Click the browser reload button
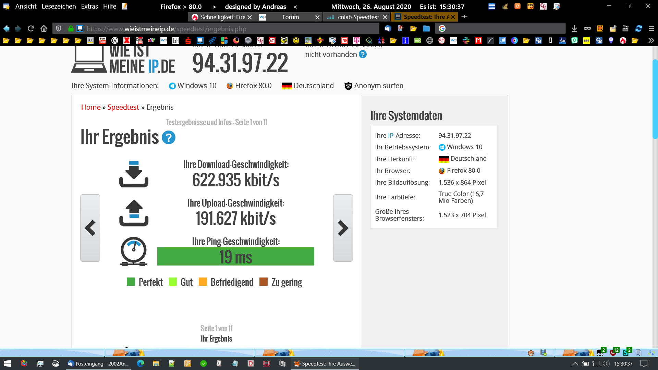Image resolution: width=658 pixels, height=370 pixels. (x=31, y=28)
